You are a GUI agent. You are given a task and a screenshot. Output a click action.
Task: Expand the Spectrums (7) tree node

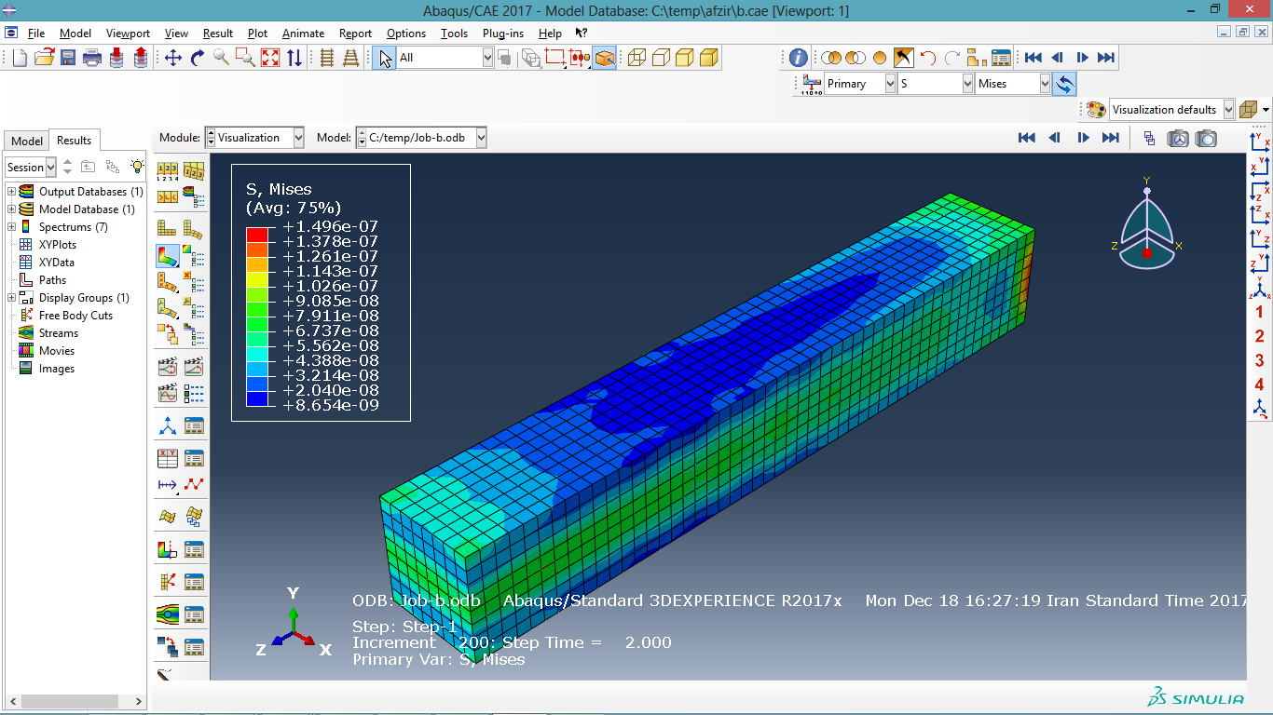click(12, 227)
